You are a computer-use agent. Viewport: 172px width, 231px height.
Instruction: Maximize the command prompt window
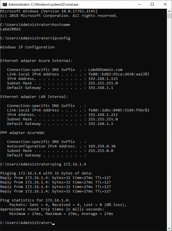tap(153, 4)
